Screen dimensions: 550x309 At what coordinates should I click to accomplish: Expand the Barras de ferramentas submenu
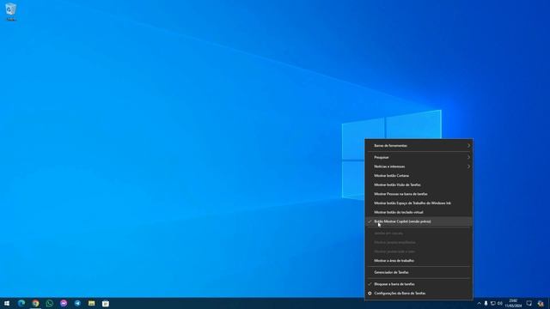coord(419,145)
